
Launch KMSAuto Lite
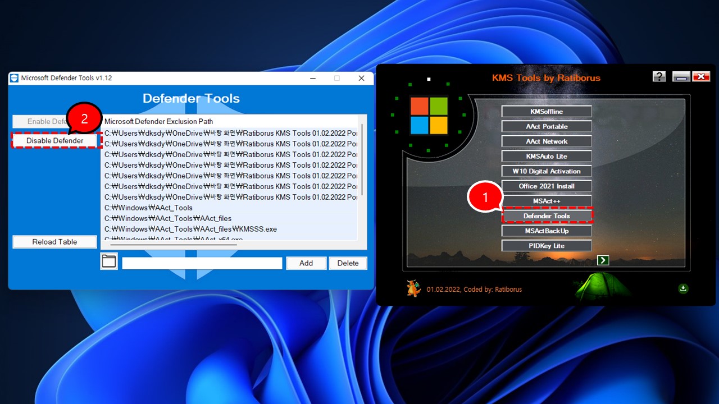coord(547,156)
